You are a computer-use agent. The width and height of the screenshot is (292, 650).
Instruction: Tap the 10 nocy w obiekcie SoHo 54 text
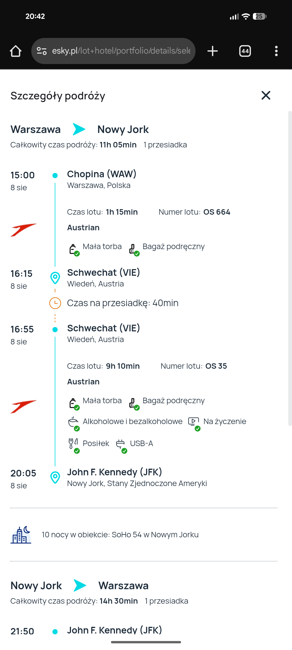120,535
